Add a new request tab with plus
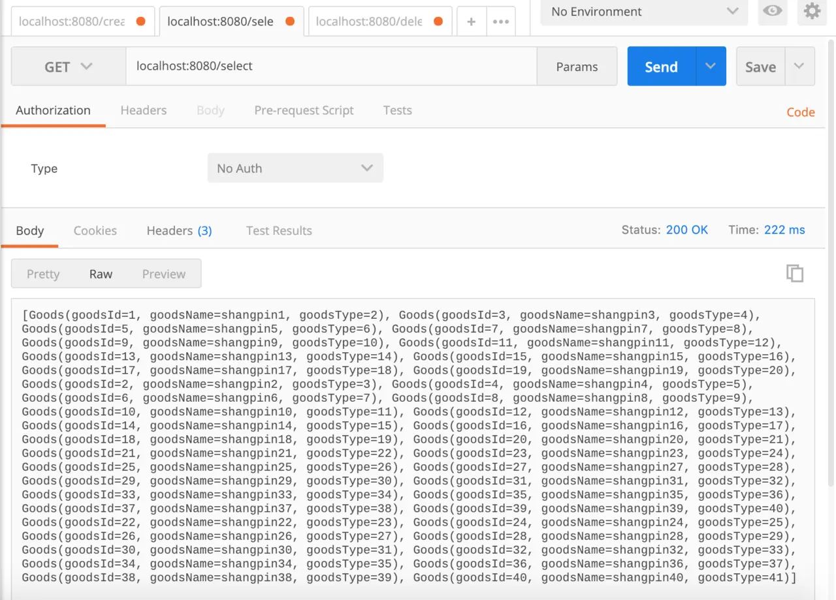The image size is (836, 600). [472, 22]
